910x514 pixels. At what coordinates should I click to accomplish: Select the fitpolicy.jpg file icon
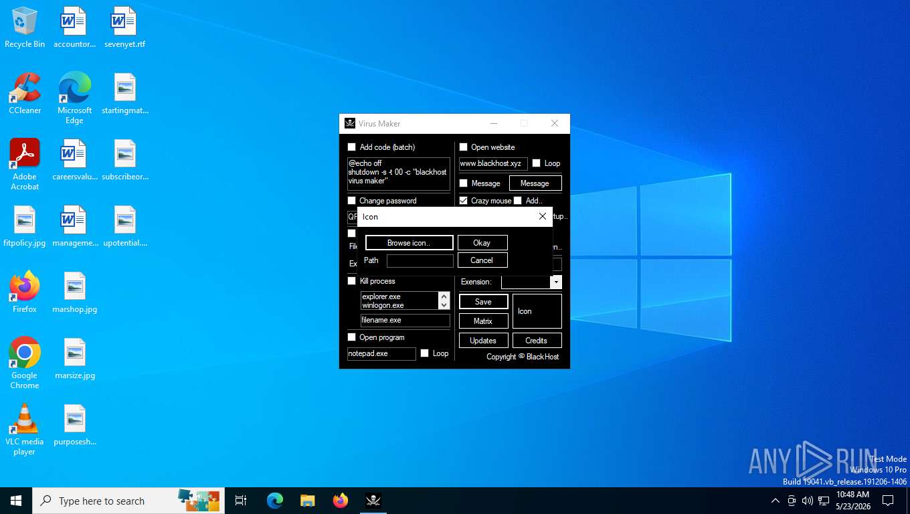coord(25,227)
